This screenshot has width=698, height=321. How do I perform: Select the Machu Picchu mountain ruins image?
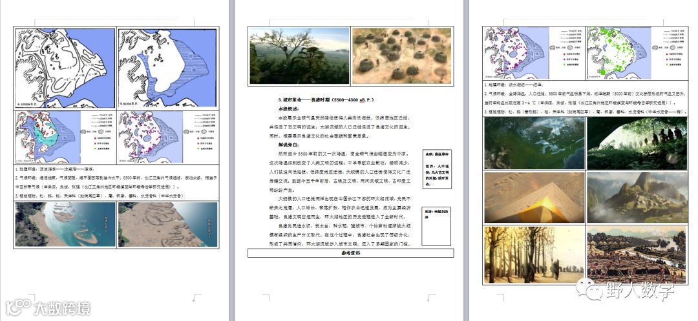click(x=637, y=198)
